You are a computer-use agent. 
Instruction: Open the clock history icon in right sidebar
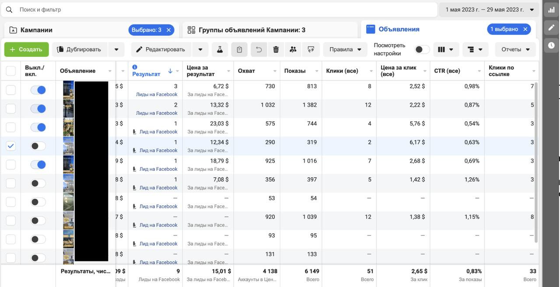tap(551, 45)
